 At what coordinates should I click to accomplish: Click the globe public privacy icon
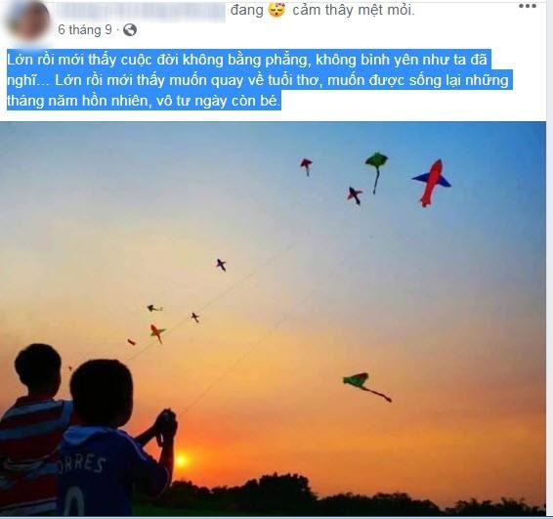(x=130, y=30)
